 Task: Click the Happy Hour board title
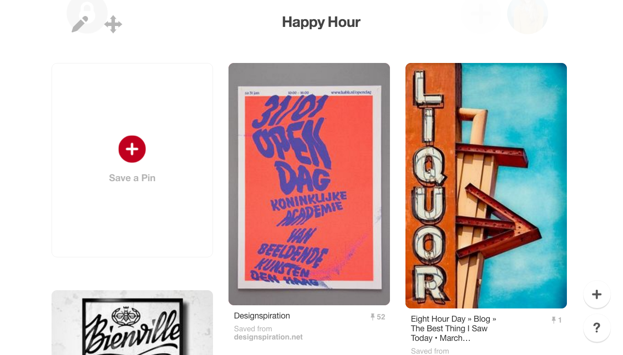[x=321, y=22]
